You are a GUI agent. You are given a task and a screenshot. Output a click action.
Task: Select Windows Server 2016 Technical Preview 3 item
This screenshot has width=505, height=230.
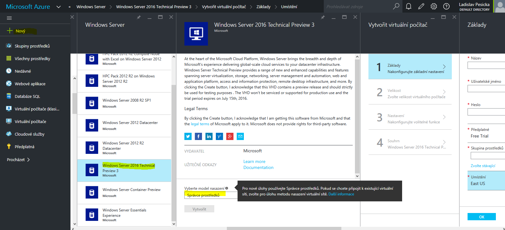[124, 171]
